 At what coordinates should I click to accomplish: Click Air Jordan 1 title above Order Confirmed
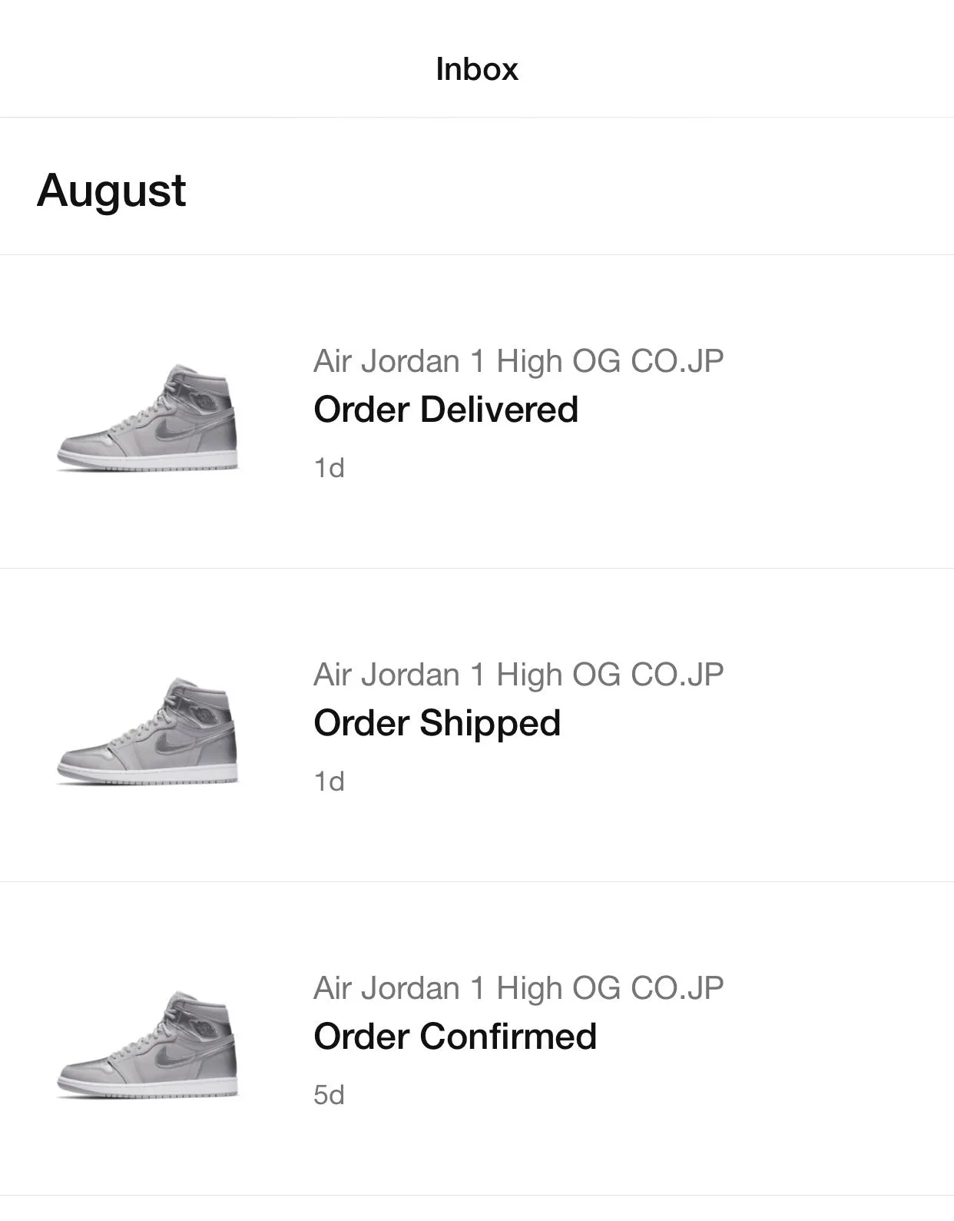click(x=518, y=988)
